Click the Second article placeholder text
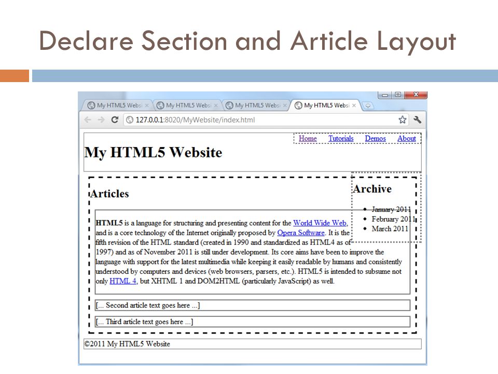The width and height of the screenshot is (498, 374). point(148,305)
